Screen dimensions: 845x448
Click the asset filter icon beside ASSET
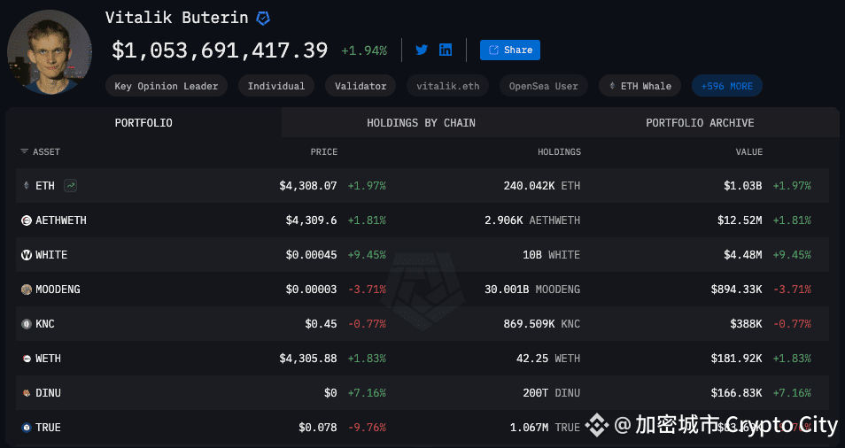(x=24, y=151)
